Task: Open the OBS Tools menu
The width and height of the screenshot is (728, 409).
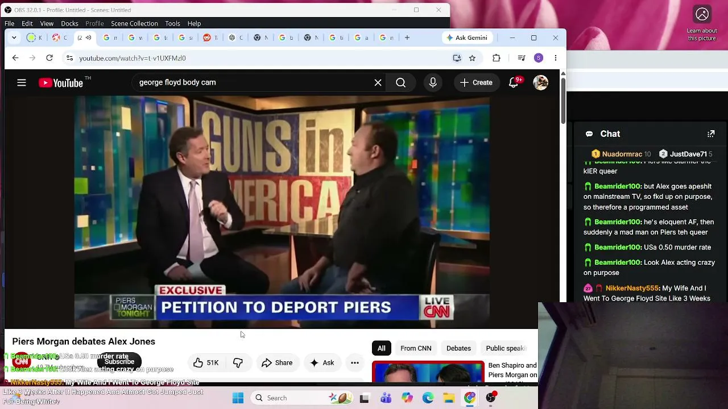Action: click(x=172, y=23)
